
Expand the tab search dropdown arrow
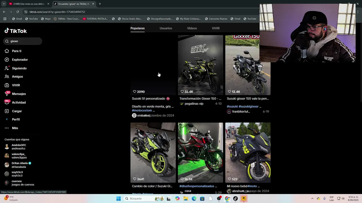[x=3, y=4]
